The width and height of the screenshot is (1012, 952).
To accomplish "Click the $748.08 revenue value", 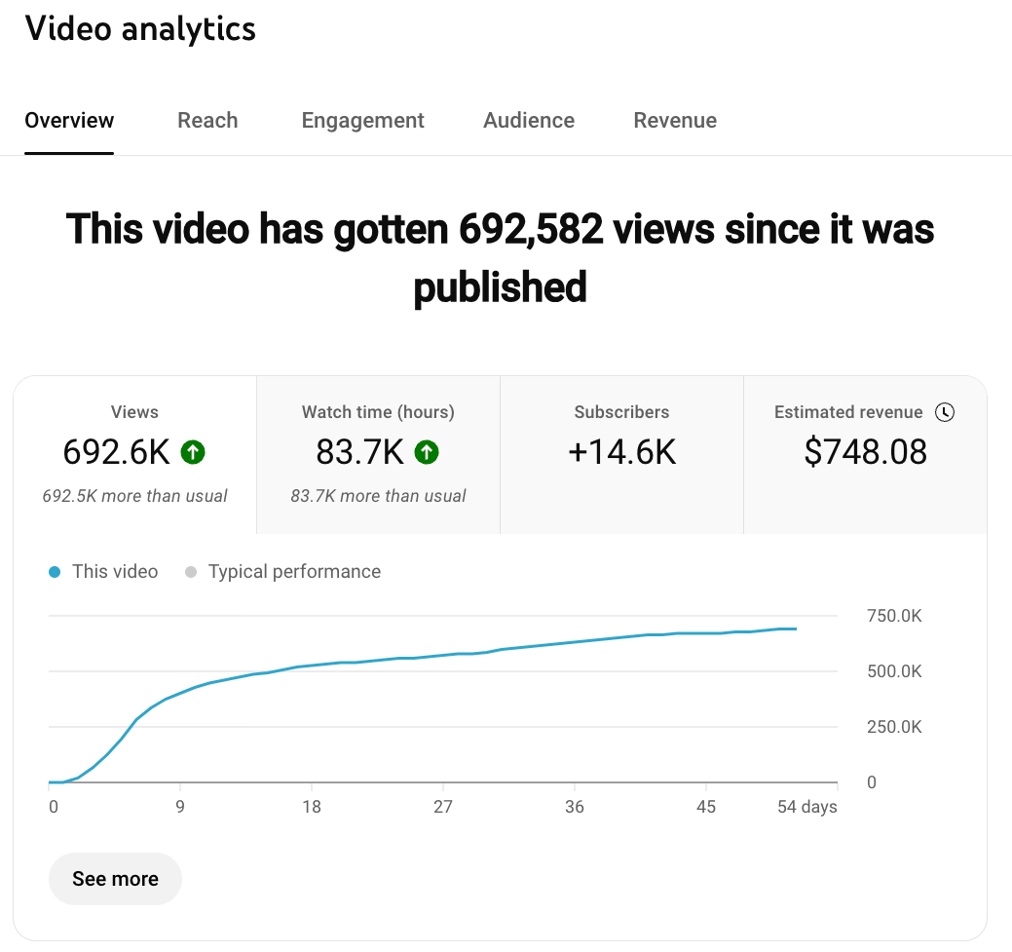I will pyautogui.click(x=866, y=451).
